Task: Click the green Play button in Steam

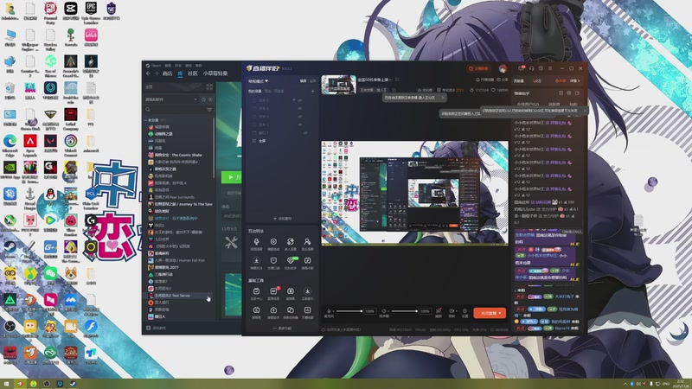Action: click(231, 177)
